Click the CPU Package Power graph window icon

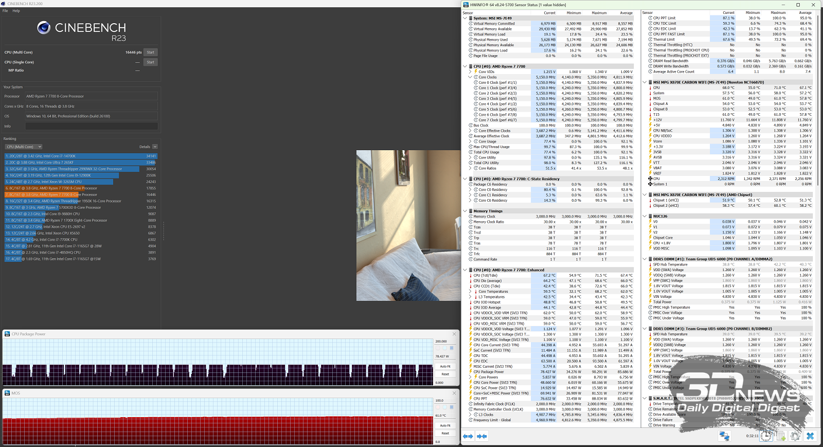point(7,334)
